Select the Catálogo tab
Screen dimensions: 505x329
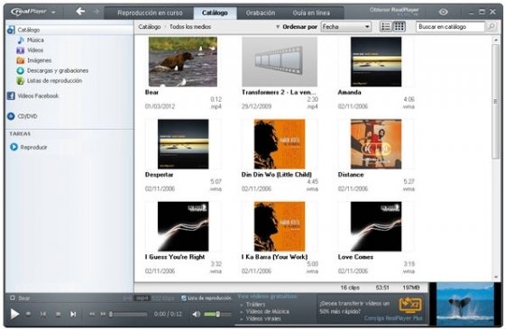(215, 13)
